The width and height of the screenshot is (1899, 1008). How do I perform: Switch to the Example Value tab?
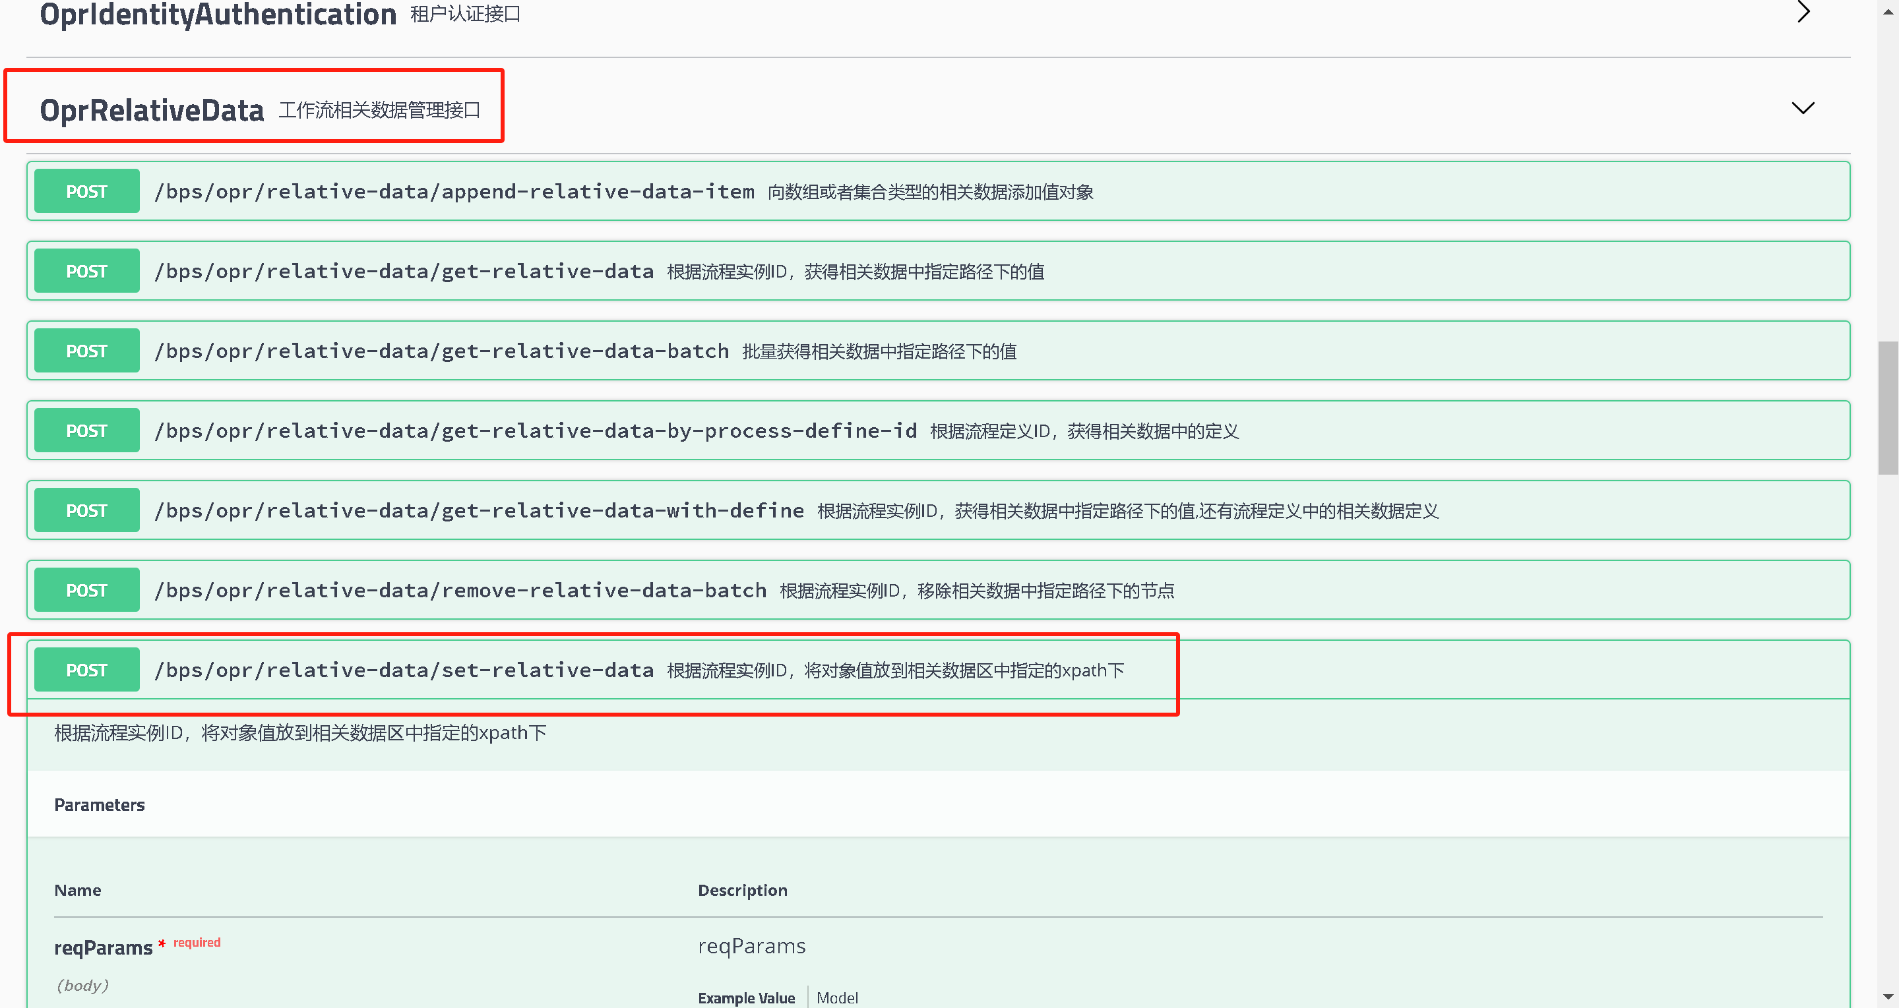coord(746,997)
